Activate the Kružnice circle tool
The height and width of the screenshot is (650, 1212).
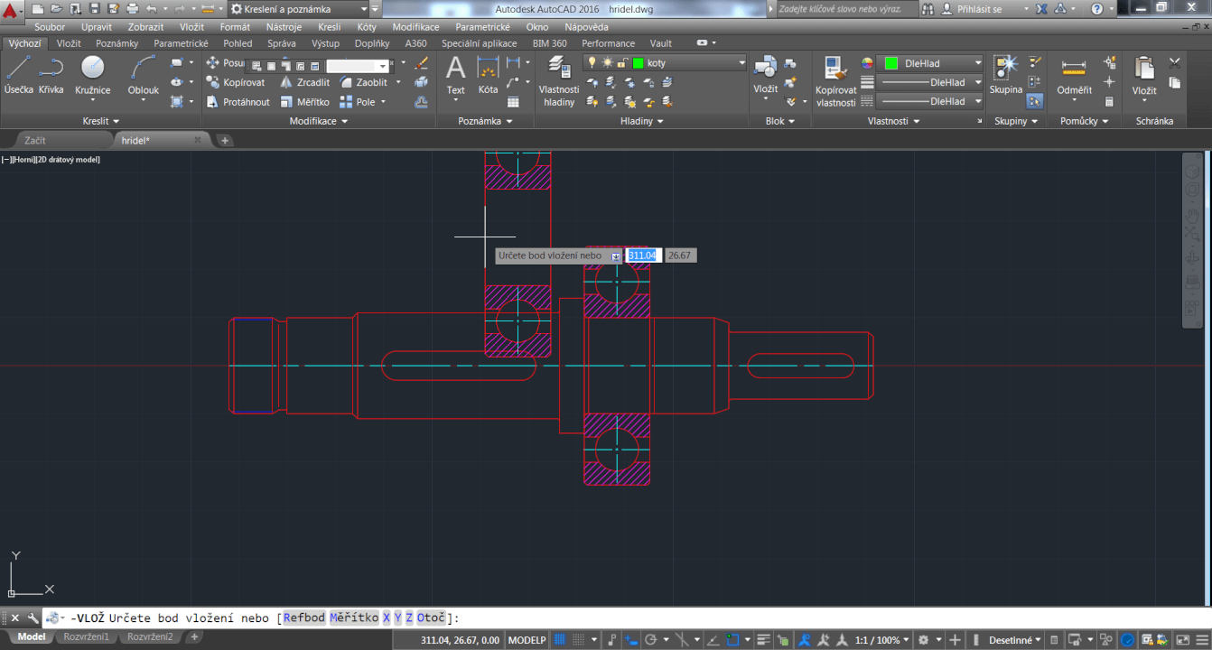pyautogui.click(x=93, y=76)
